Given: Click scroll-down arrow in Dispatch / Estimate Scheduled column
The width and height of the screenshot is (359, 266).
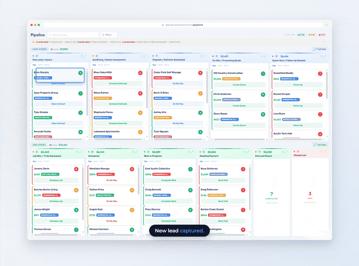Looking at the screenshot, I should pos(207,137).
